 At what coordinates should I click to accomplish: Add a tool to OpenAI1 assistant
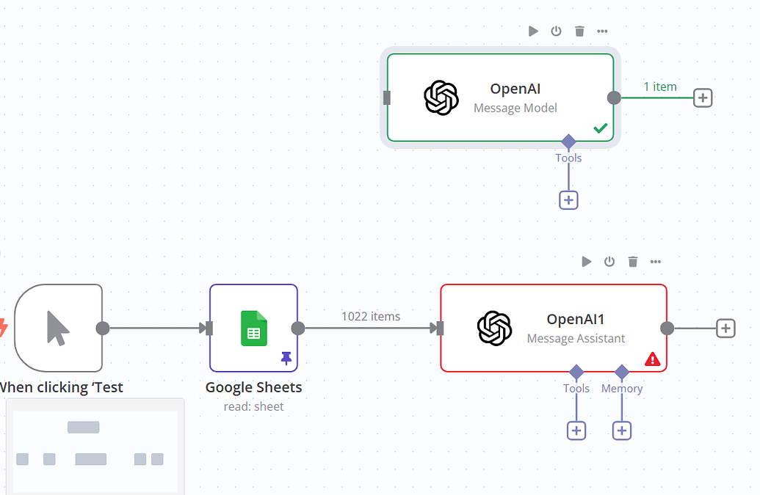point(576,430)
